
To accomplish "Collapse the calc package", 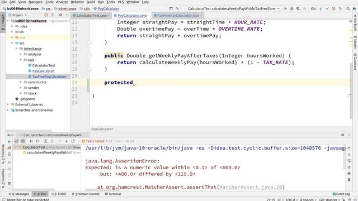I will tap(21, 60).
